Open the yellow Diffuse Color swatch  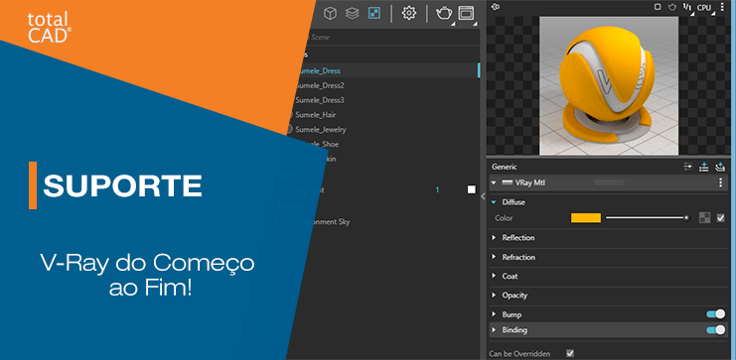tap(586, 217)
